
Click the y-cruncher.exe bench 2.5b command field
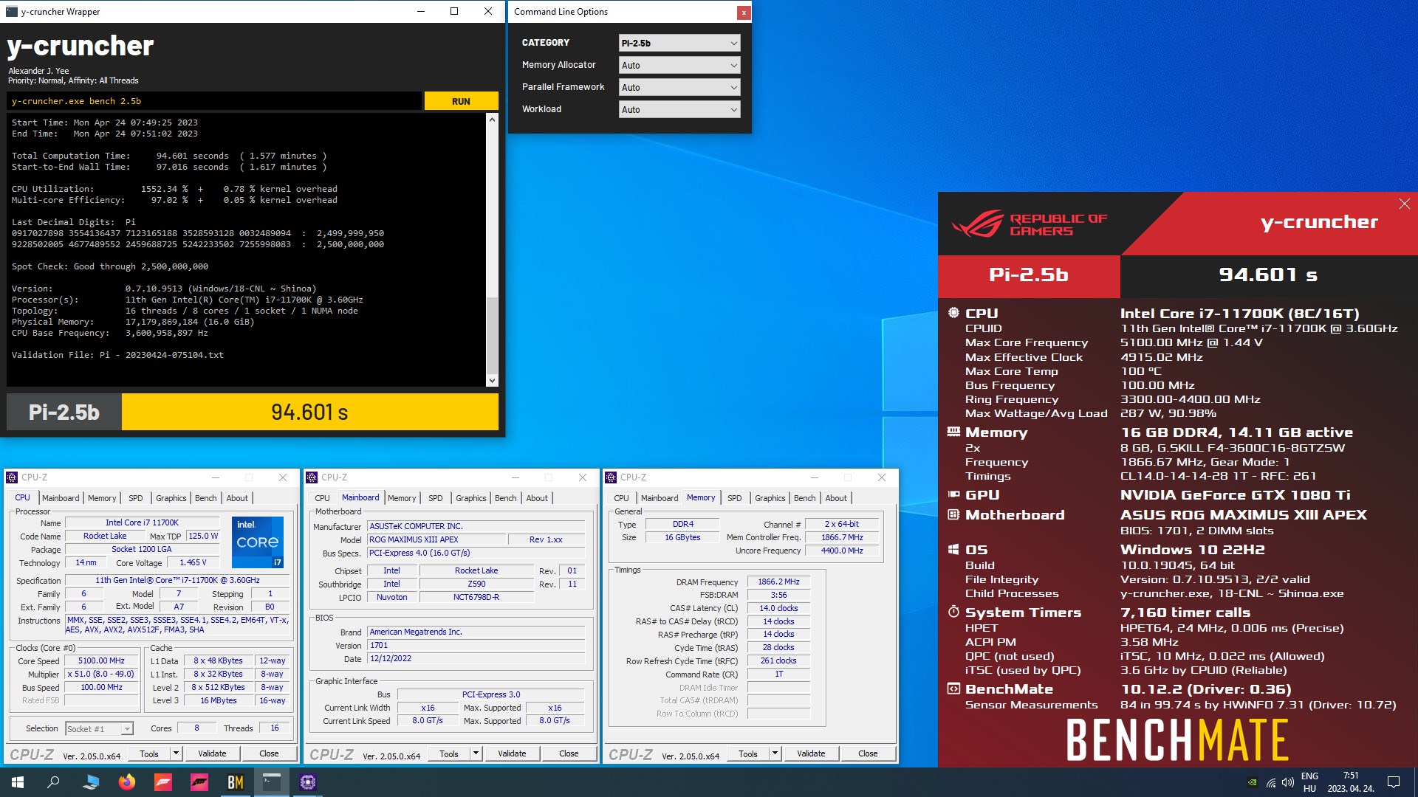[x=214, y=101]
